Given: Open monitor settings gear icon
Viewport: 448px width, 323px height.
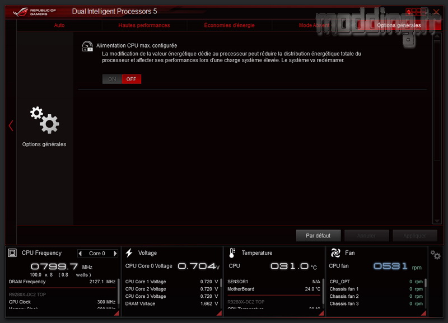Looking at the screenshot, I should 436,255.
